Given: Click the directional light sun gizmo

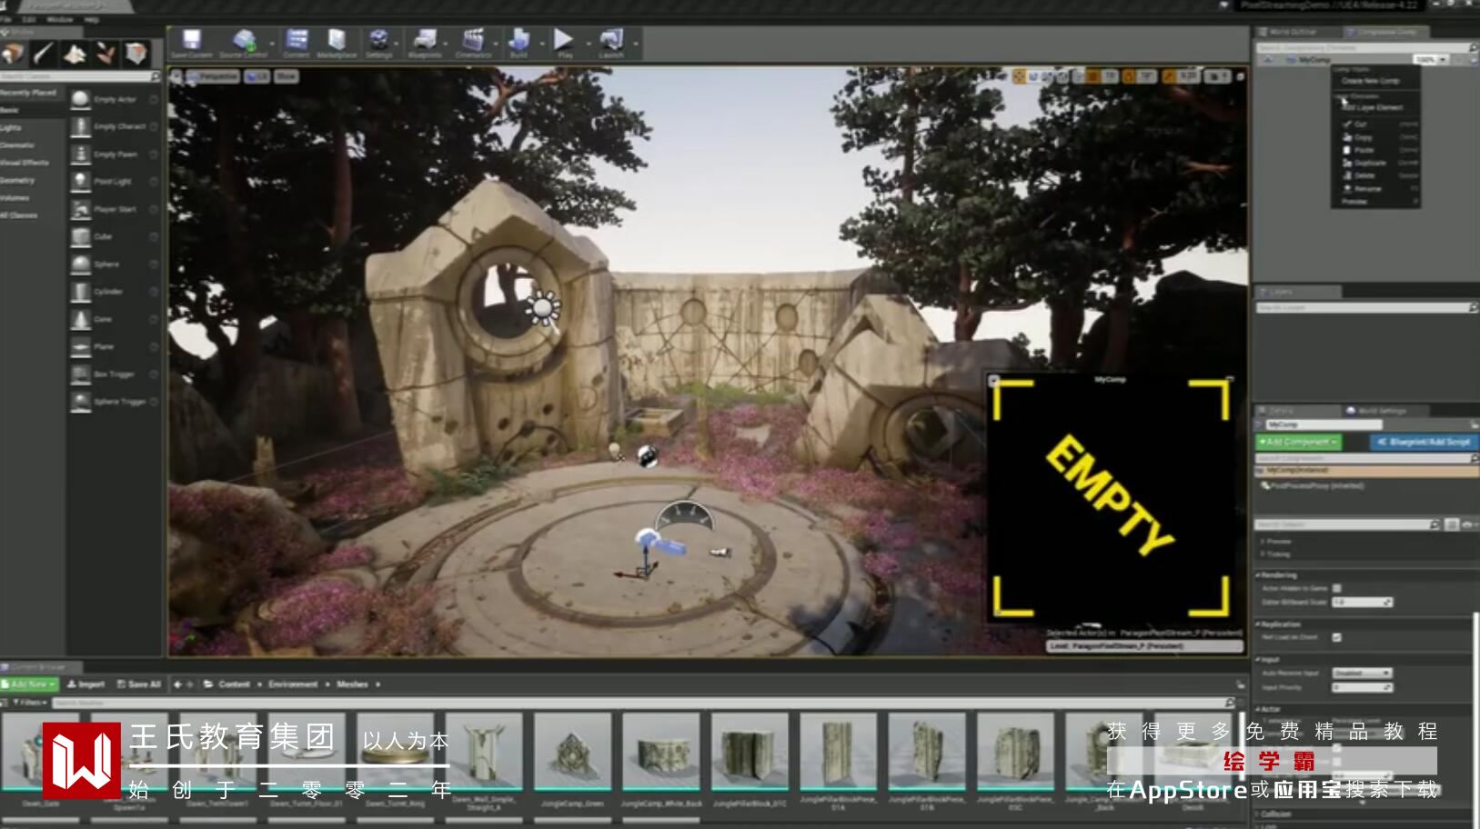Looking at the screenshot, I should pyautogui.click(x=543, y=309).
